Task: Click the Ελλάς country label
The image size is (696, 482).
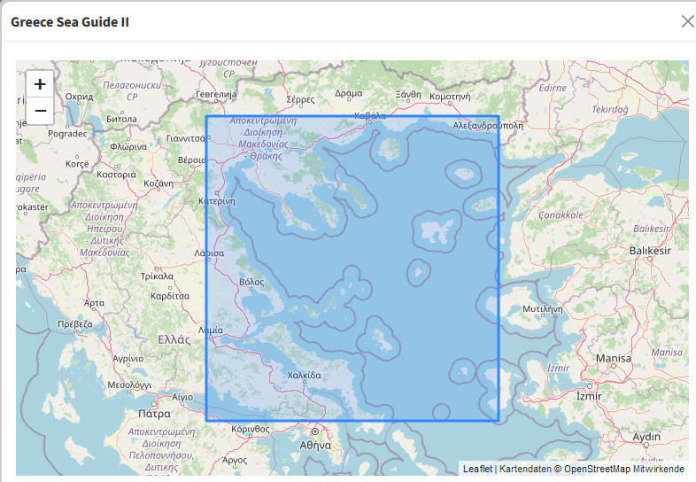Action: point(174,339)
